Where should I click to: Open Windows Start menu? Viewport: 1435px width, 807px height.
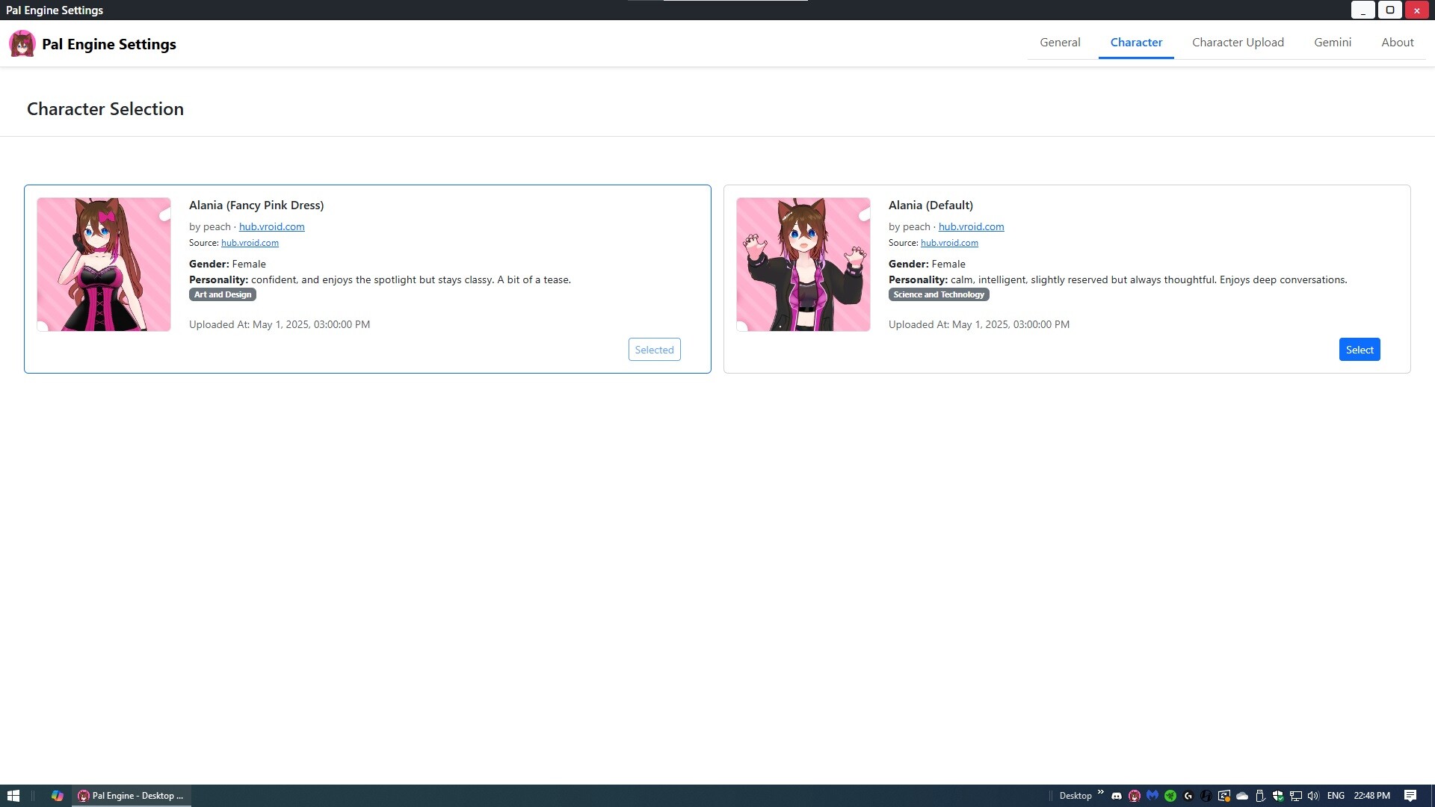point(13,796)
